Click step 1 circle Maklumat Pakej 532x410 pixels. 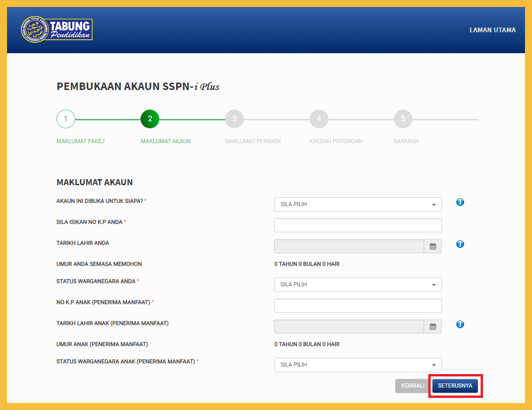tap(66, 119)
